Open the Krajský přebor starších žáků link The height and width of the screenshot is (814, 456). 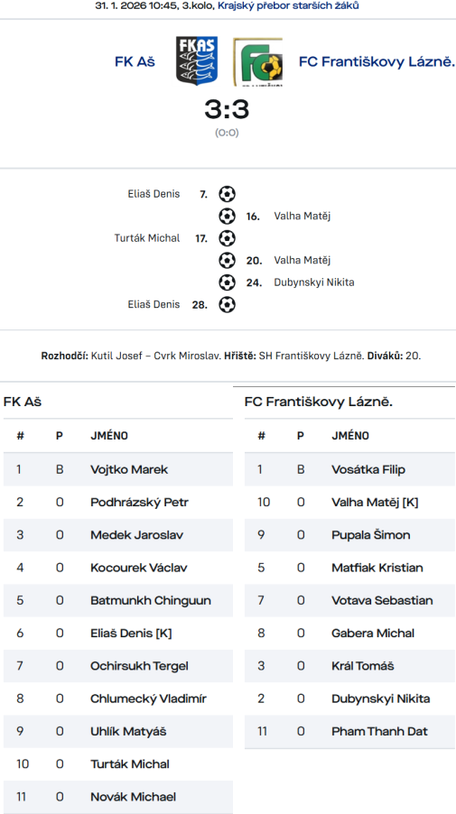point(288,5)
